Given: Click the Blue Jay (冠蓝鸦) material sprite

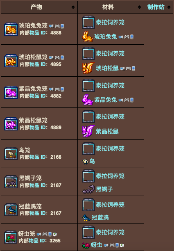Looking at the screenshot, I should (x=86, y=218).
